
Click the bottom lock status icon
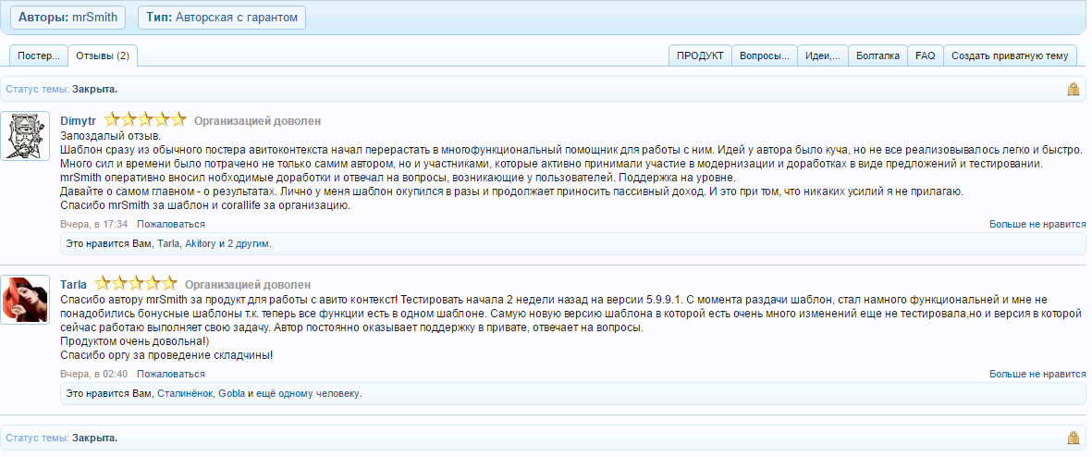click(1073, 438)
